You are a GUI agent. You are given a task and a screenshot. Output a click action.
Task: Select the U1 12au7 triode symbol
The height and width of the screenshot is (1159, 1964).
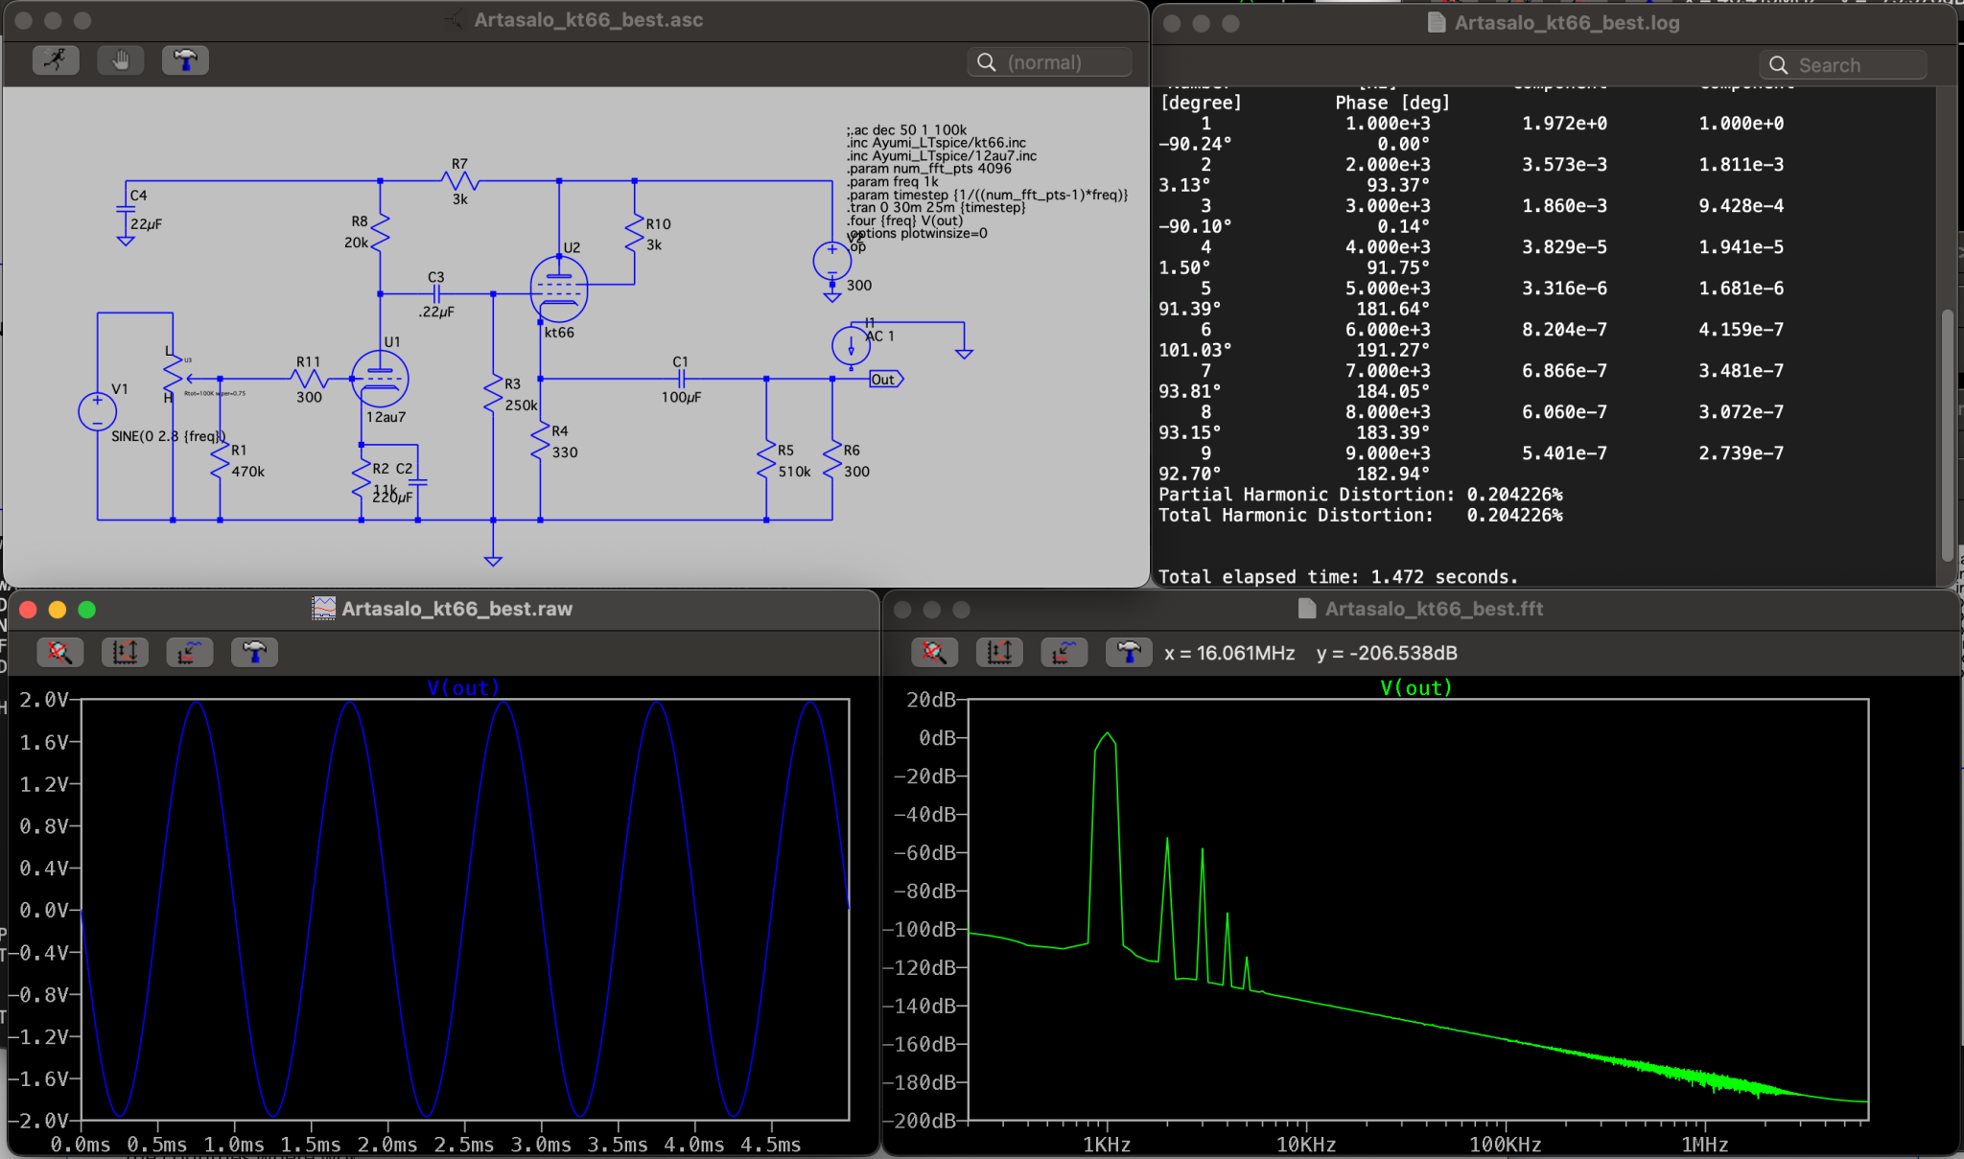[380, 379]
